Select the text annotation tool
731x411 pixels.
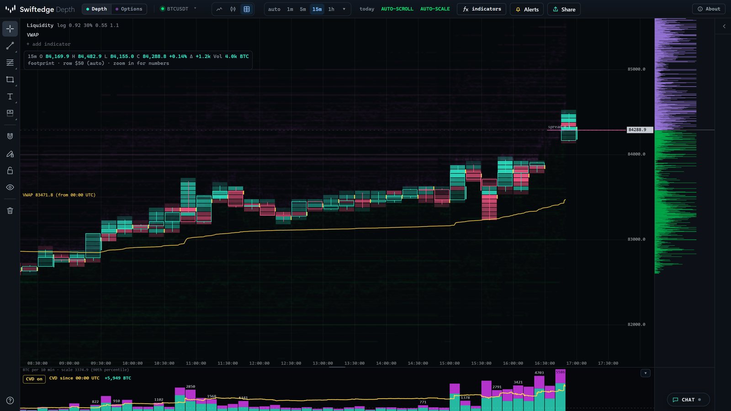tap(10, 96)
